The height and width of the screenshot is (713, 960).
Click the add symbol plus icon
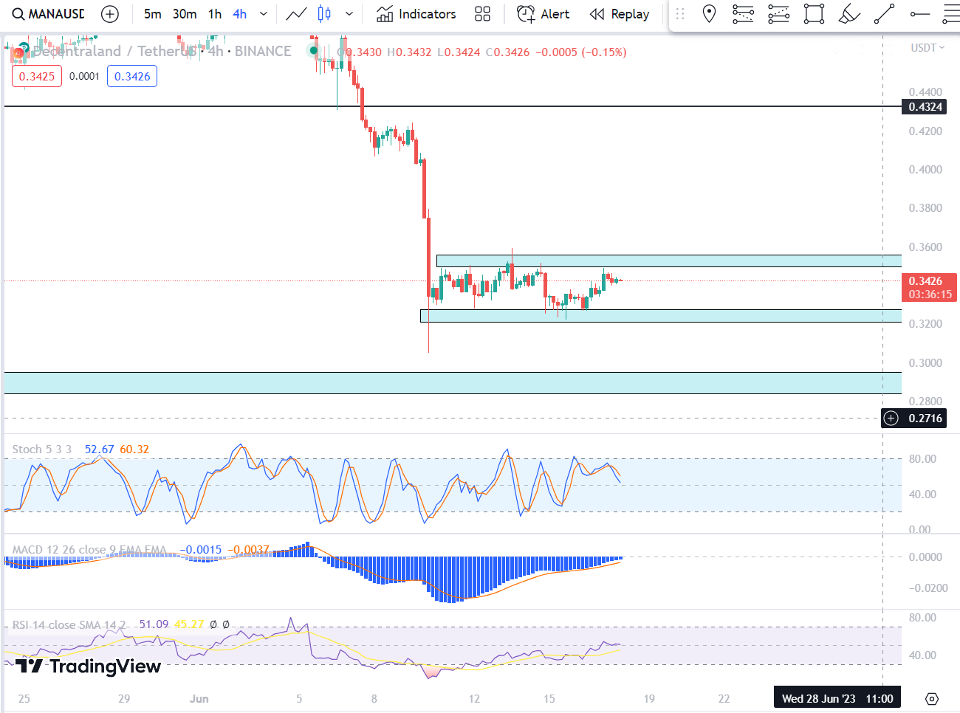tap(110, 14)
